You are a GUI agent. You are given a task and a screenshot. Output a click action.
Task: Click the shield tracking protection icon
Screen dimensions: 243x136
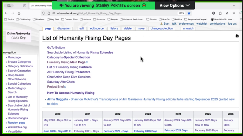click(x=44, y=13)
